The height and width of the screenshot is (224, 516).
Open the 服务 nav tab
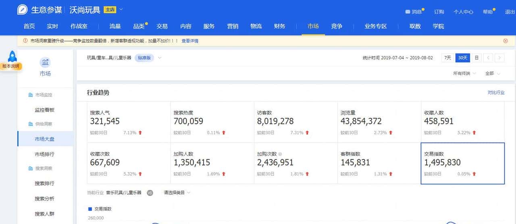coord(209,26)
